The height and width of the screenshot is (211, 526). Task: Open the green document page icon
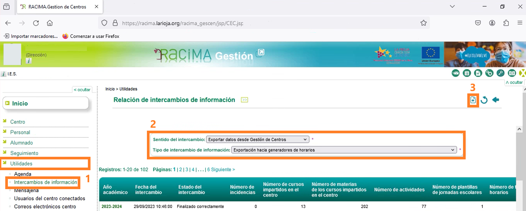[478, 73]
